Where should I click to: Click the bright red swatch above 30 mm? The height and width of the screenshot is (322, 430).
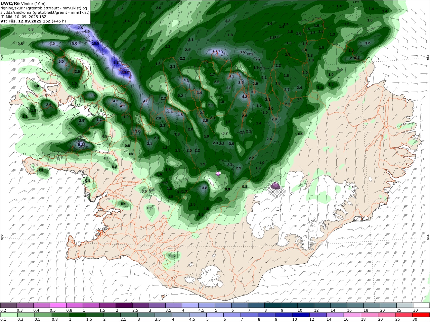tap(421, 315)
